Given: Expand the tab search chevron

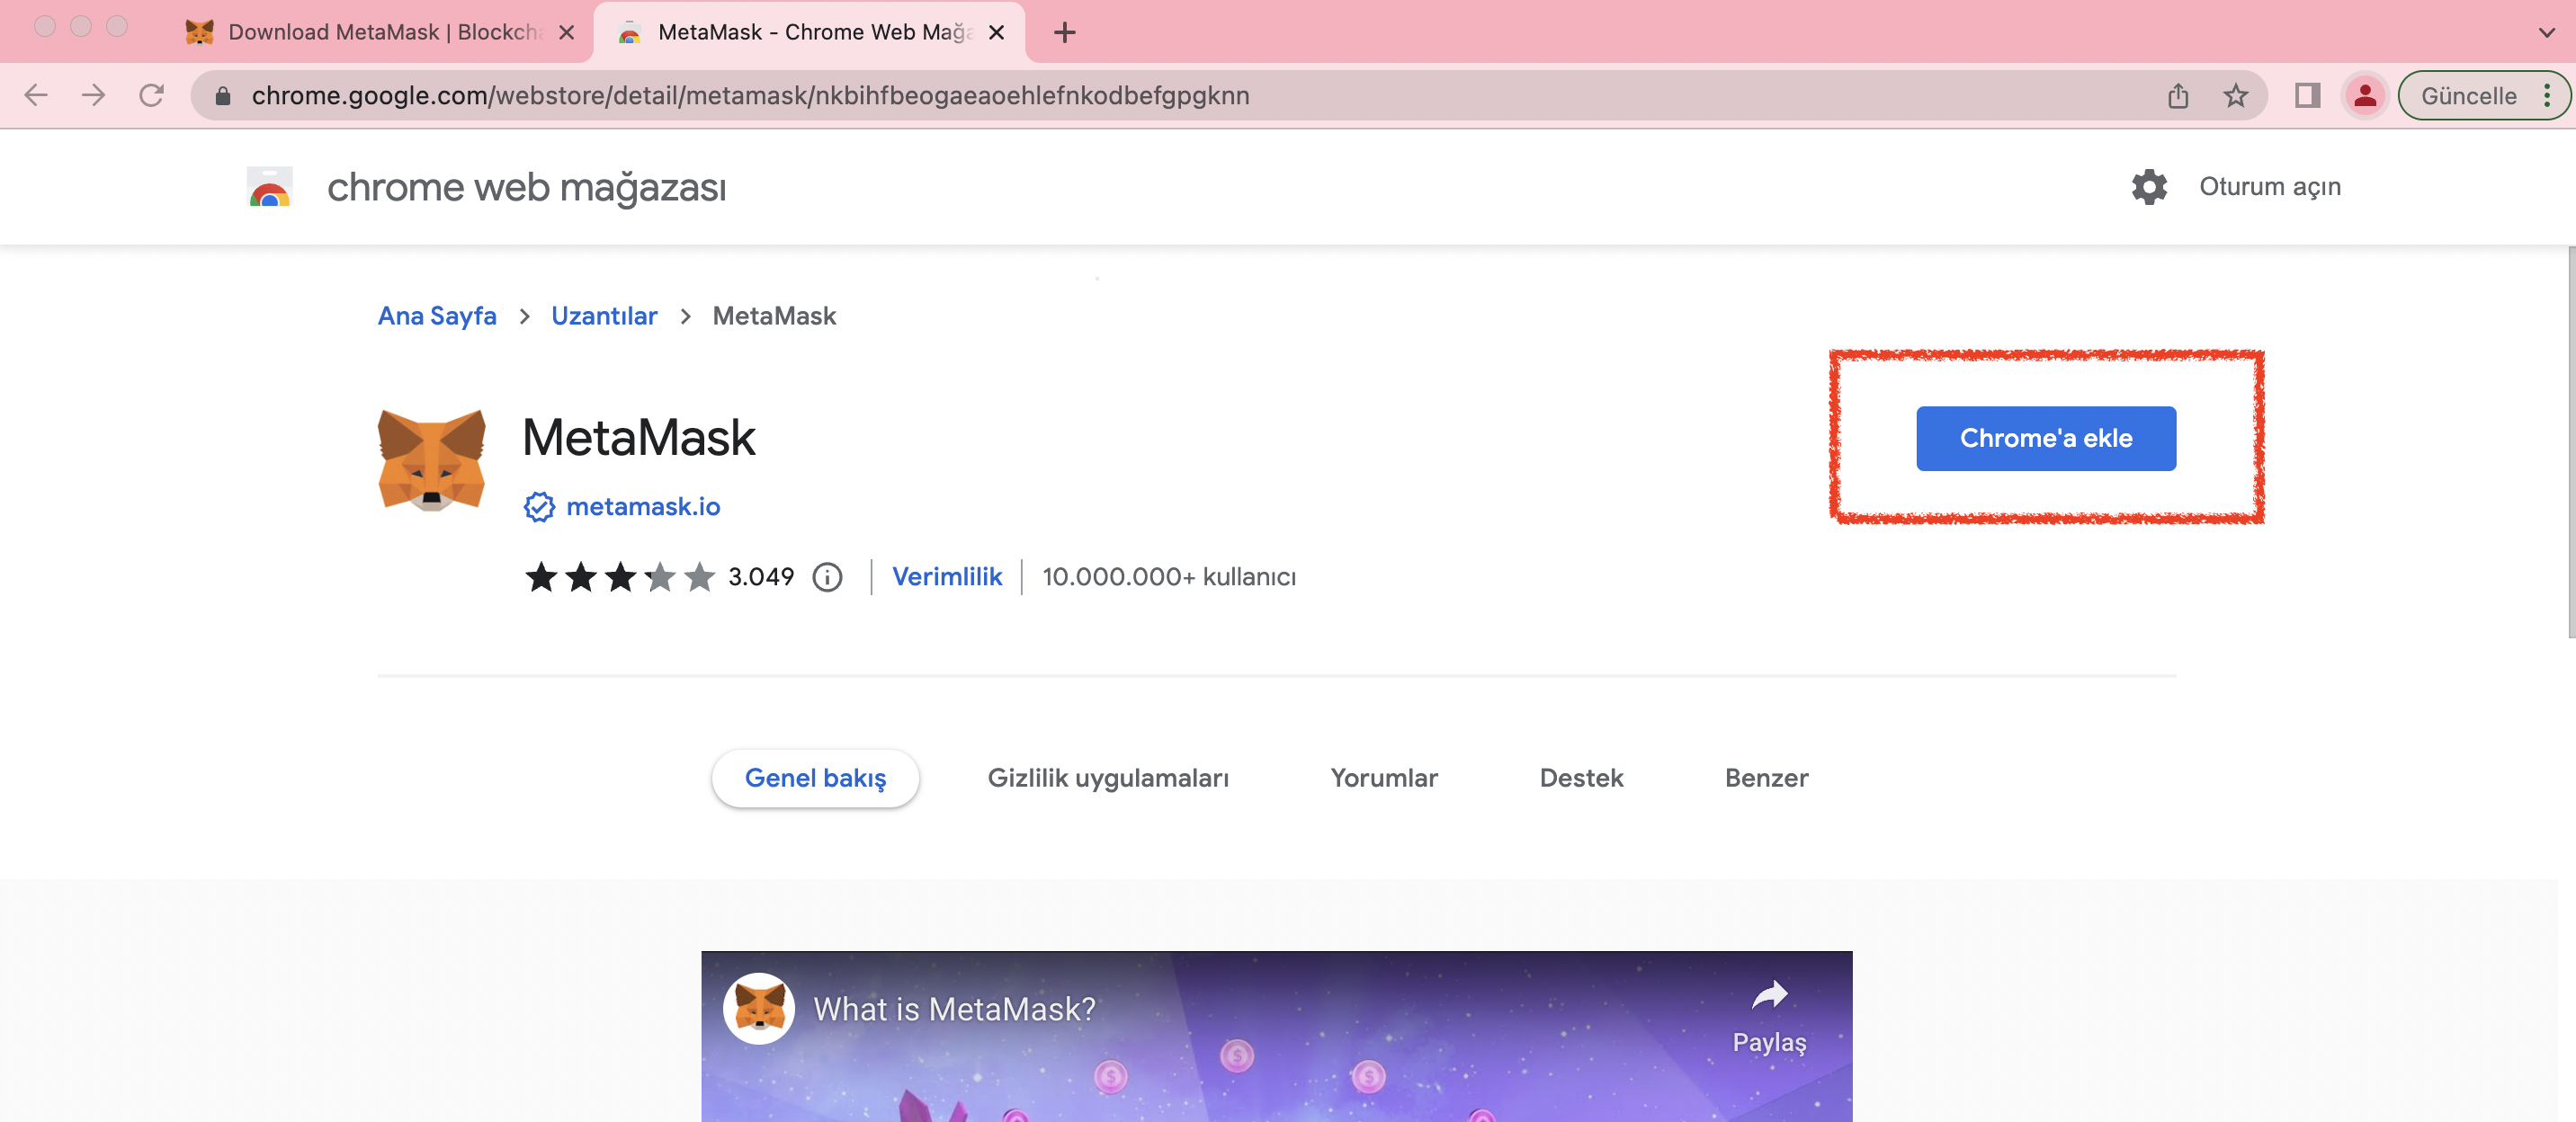Looking at the screenshot, I should [2546, 33].
